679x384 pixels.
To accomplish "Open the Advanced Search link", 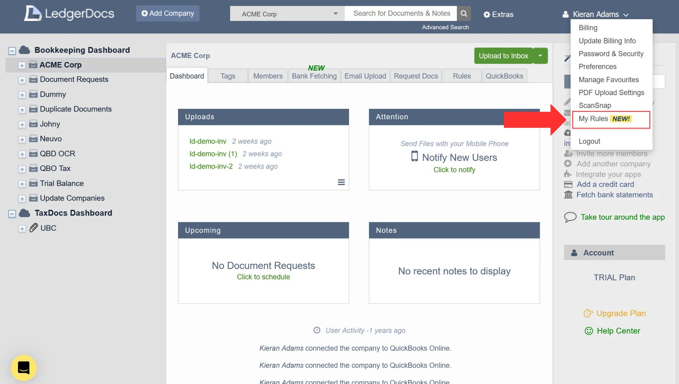I will (445, 27).
